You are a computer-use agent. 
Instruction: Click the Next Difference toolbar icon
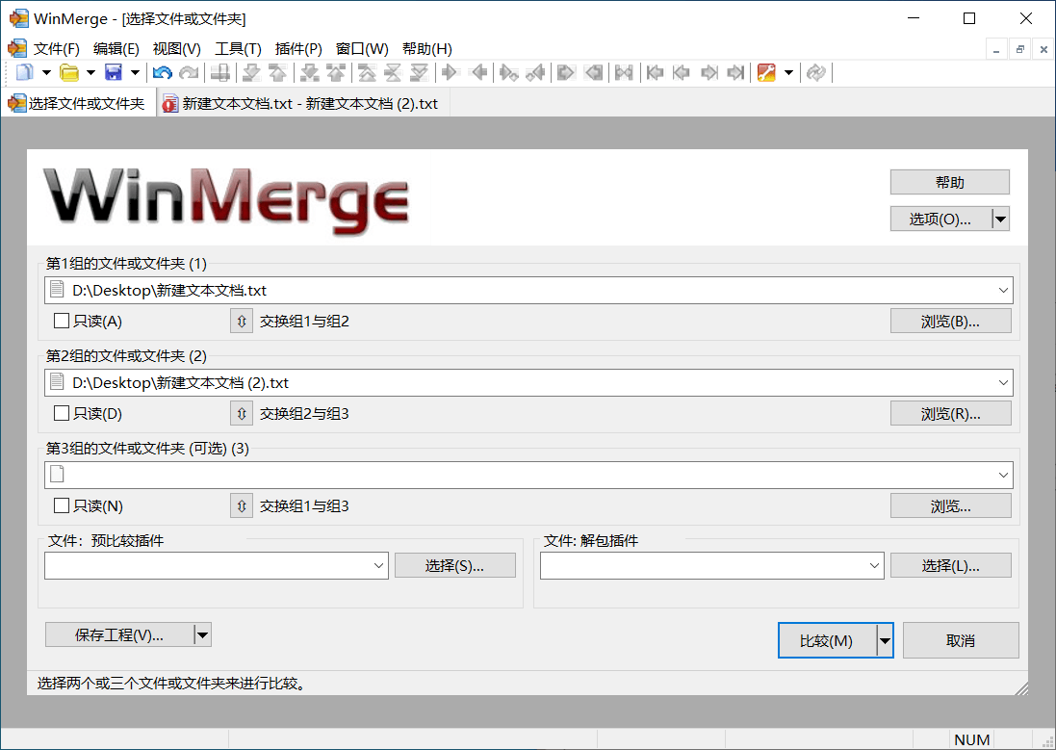click(251, 72)
